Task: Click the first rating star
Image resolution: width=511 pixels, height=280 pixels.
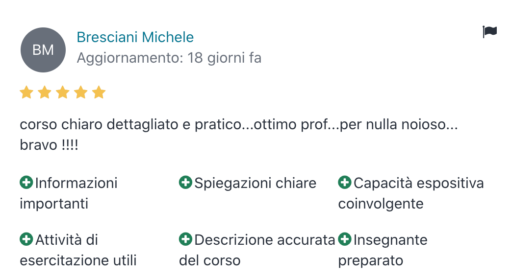Action: (26, 92)
